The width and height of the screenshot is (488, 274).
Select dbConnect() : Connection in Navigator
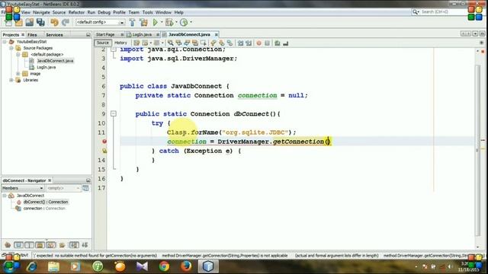46,202
